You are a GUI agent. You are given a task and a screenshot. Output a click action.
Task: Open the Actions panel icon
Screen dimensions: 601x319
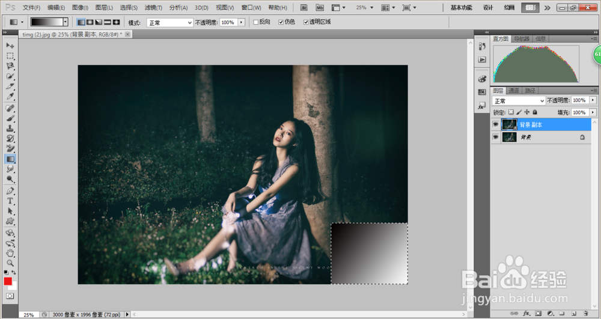coord(482,59)
